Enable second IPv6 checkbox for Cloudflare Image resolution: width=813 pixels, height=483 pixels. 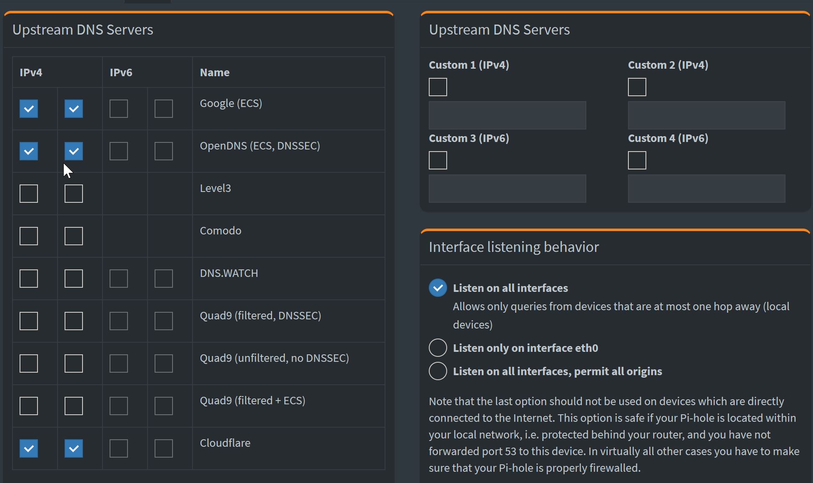click(x=164, y=448)
